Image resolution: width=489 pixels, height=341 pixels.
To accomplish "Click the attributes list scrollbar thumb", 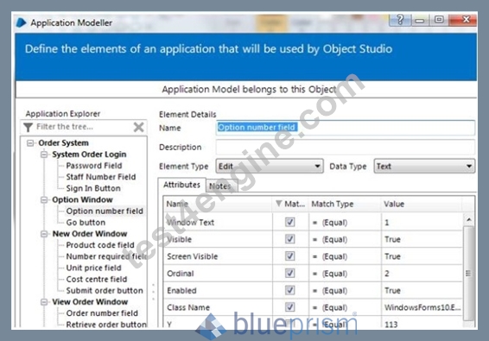I will 469,274.
